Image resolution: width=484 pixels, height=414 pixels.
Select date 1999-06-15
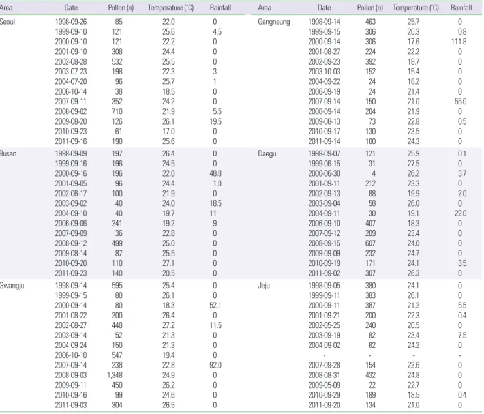coord(324,164)
